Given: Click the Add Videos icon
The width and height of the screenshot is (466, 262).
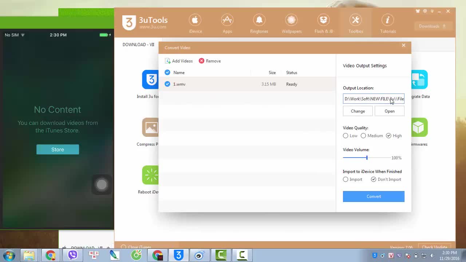Looking at the screenshot, I should tap(168, 61).
